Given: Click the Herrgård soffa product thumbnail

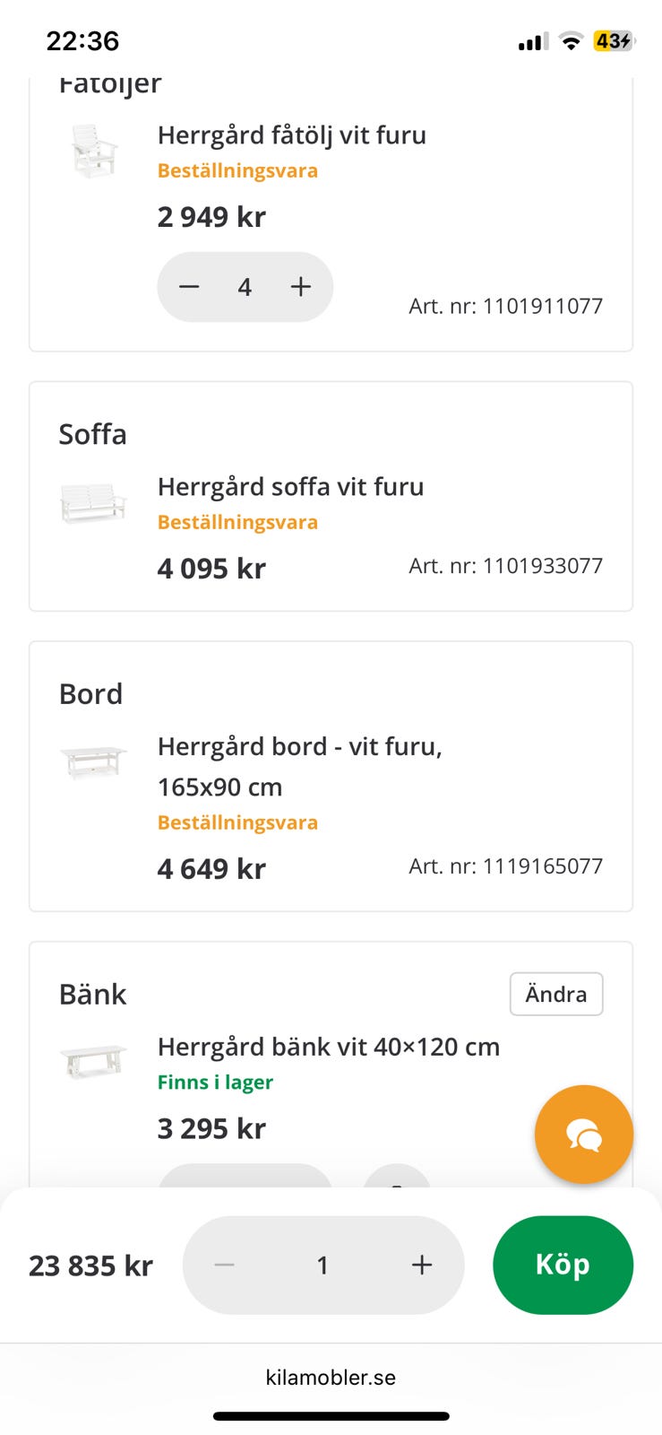Looking at the screenshot, I should [x=93, y=502].
